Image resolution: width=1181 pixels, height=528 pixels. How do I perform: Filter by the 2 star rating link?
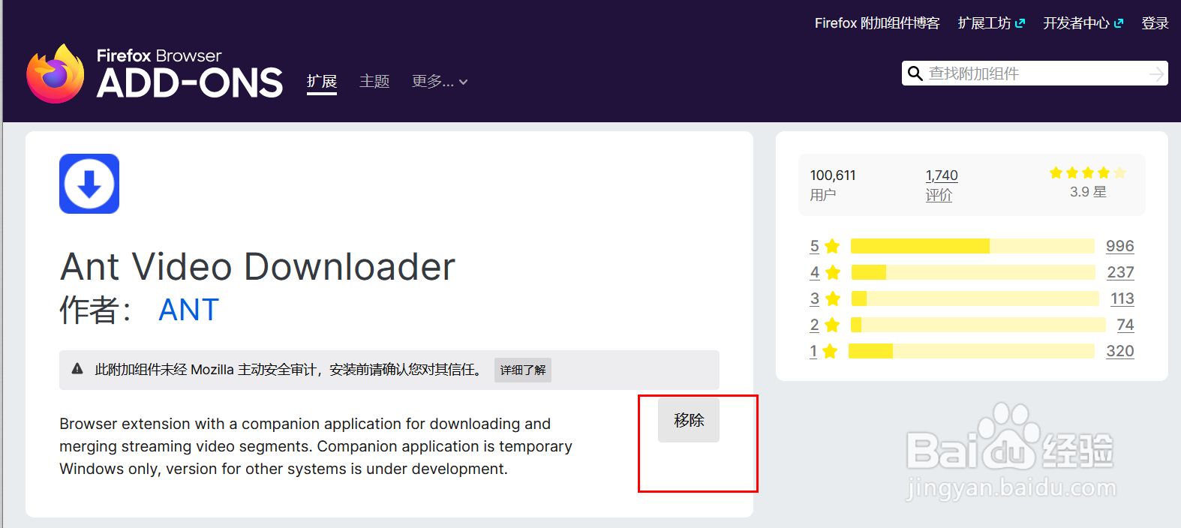click(825, 325)
